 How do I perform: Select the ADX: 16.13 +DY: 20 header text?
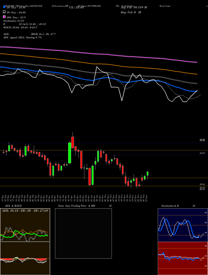(25, 210)
